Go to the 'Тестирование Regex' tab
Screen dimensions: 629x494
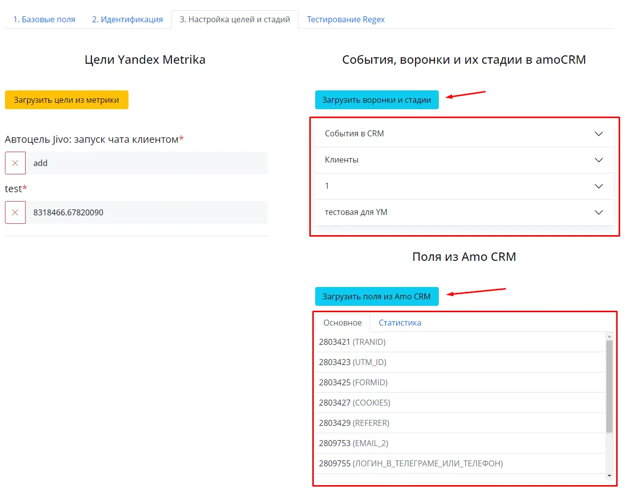click(346, 19)
